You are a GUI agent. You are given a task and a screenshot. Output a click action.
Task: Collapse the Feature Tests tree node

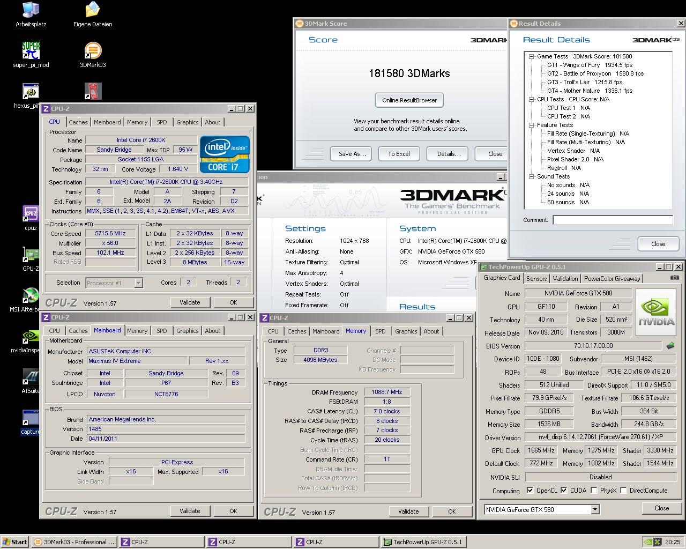(531, 125)
